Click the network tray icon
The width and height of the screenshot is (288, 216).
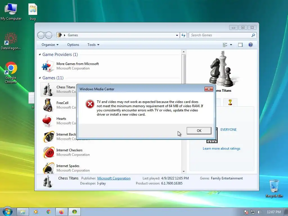253,212
